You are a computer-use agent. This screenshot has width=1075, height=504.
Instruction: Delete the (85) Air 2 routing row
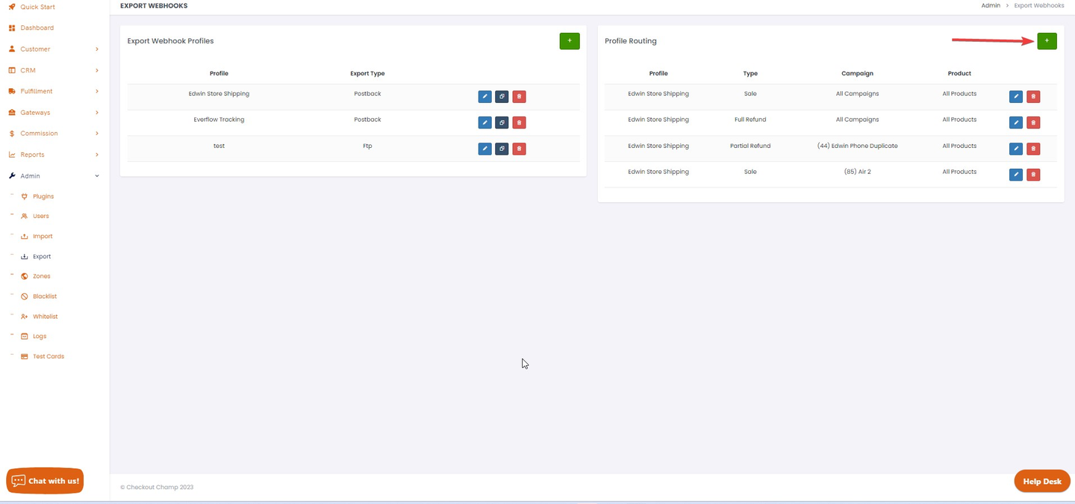[1033, 175]
